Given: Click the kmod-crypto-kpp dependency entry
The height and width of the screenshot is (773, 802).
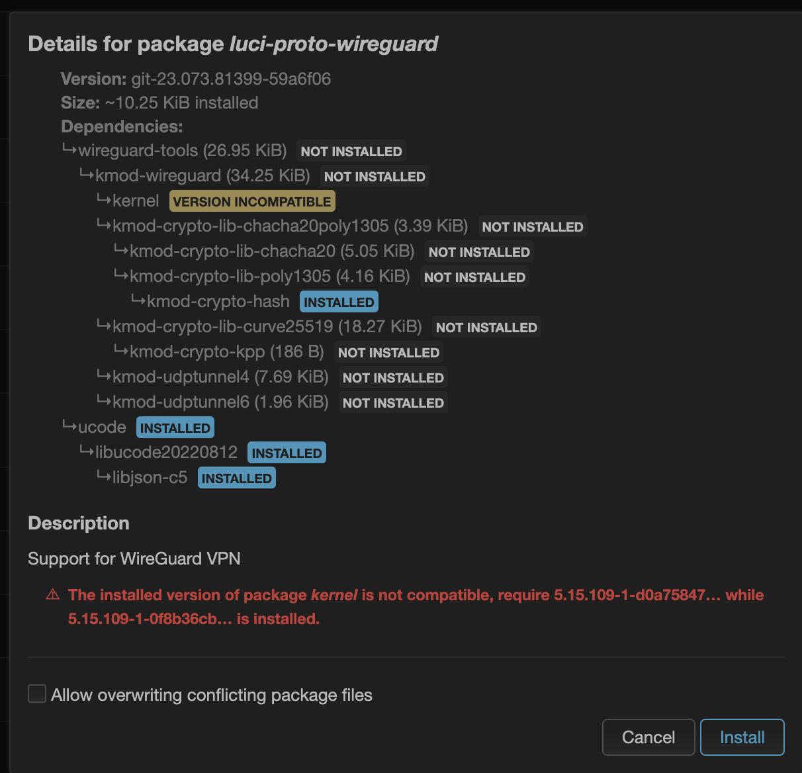Looking at the screenshot, I should pos(226,352).
